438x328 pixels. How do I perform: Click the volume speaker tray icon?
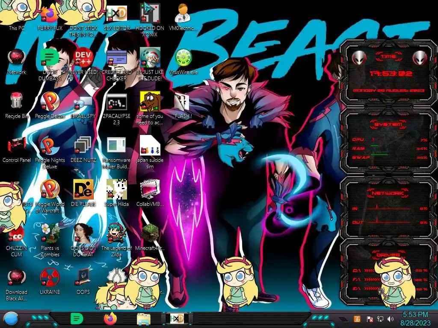click(391, 319)
